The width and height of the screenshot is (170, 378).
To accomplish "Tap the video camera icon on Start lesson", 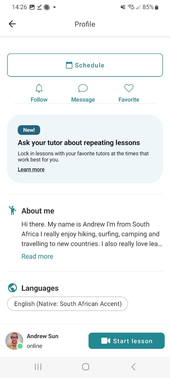I will (x=106, y=341).
